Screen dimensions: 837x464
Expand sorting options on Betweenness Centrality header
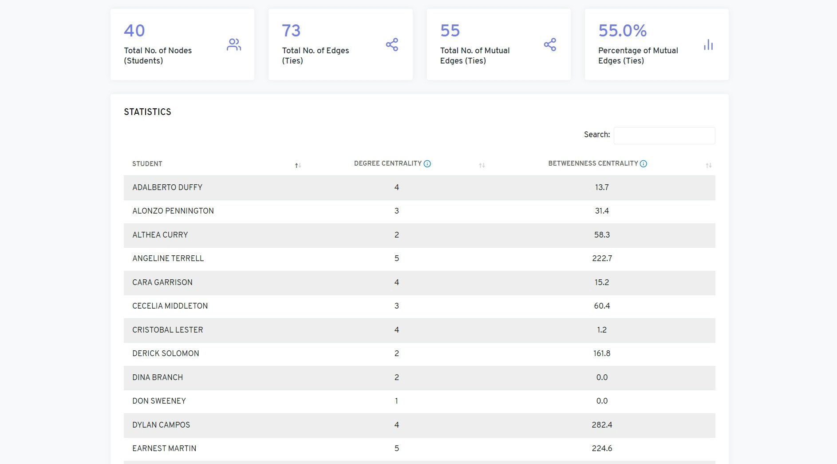point(708,165)
